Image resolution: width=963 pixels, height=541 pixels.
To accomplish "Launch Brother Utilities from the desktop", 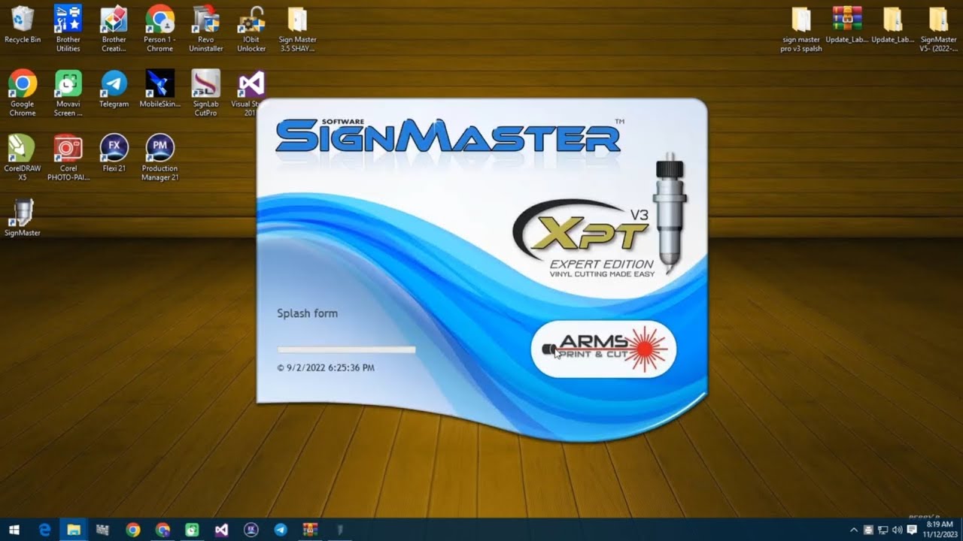I will pyautogui.click(x=68, y=29).
